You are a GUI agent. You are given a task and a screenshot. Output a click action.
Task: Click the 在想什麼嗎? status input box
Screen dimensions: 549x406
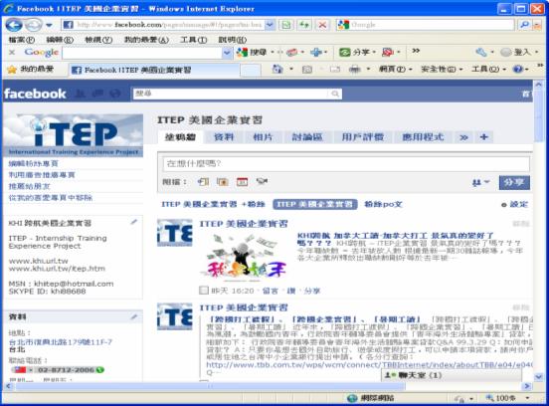(x=346, y=163)
